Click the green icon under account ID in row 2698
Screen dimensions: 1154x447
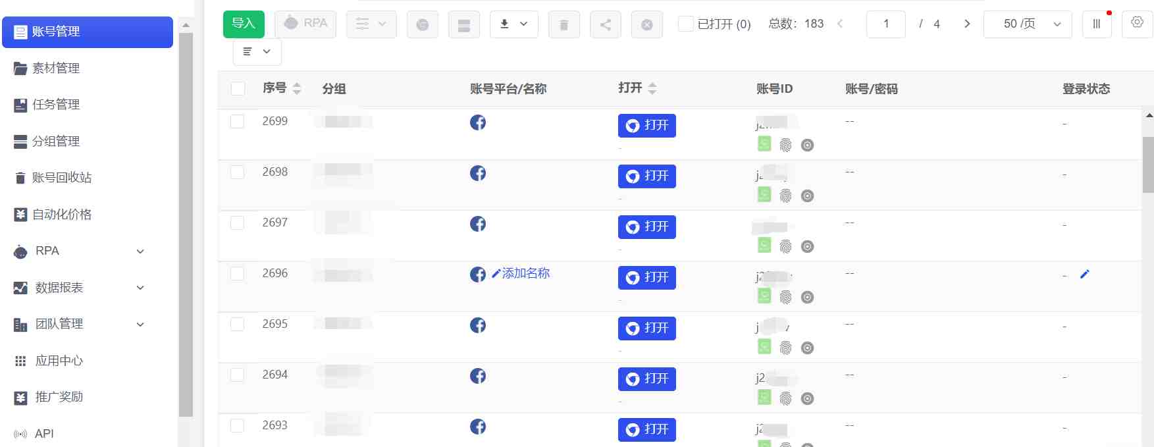click(764, 194)
